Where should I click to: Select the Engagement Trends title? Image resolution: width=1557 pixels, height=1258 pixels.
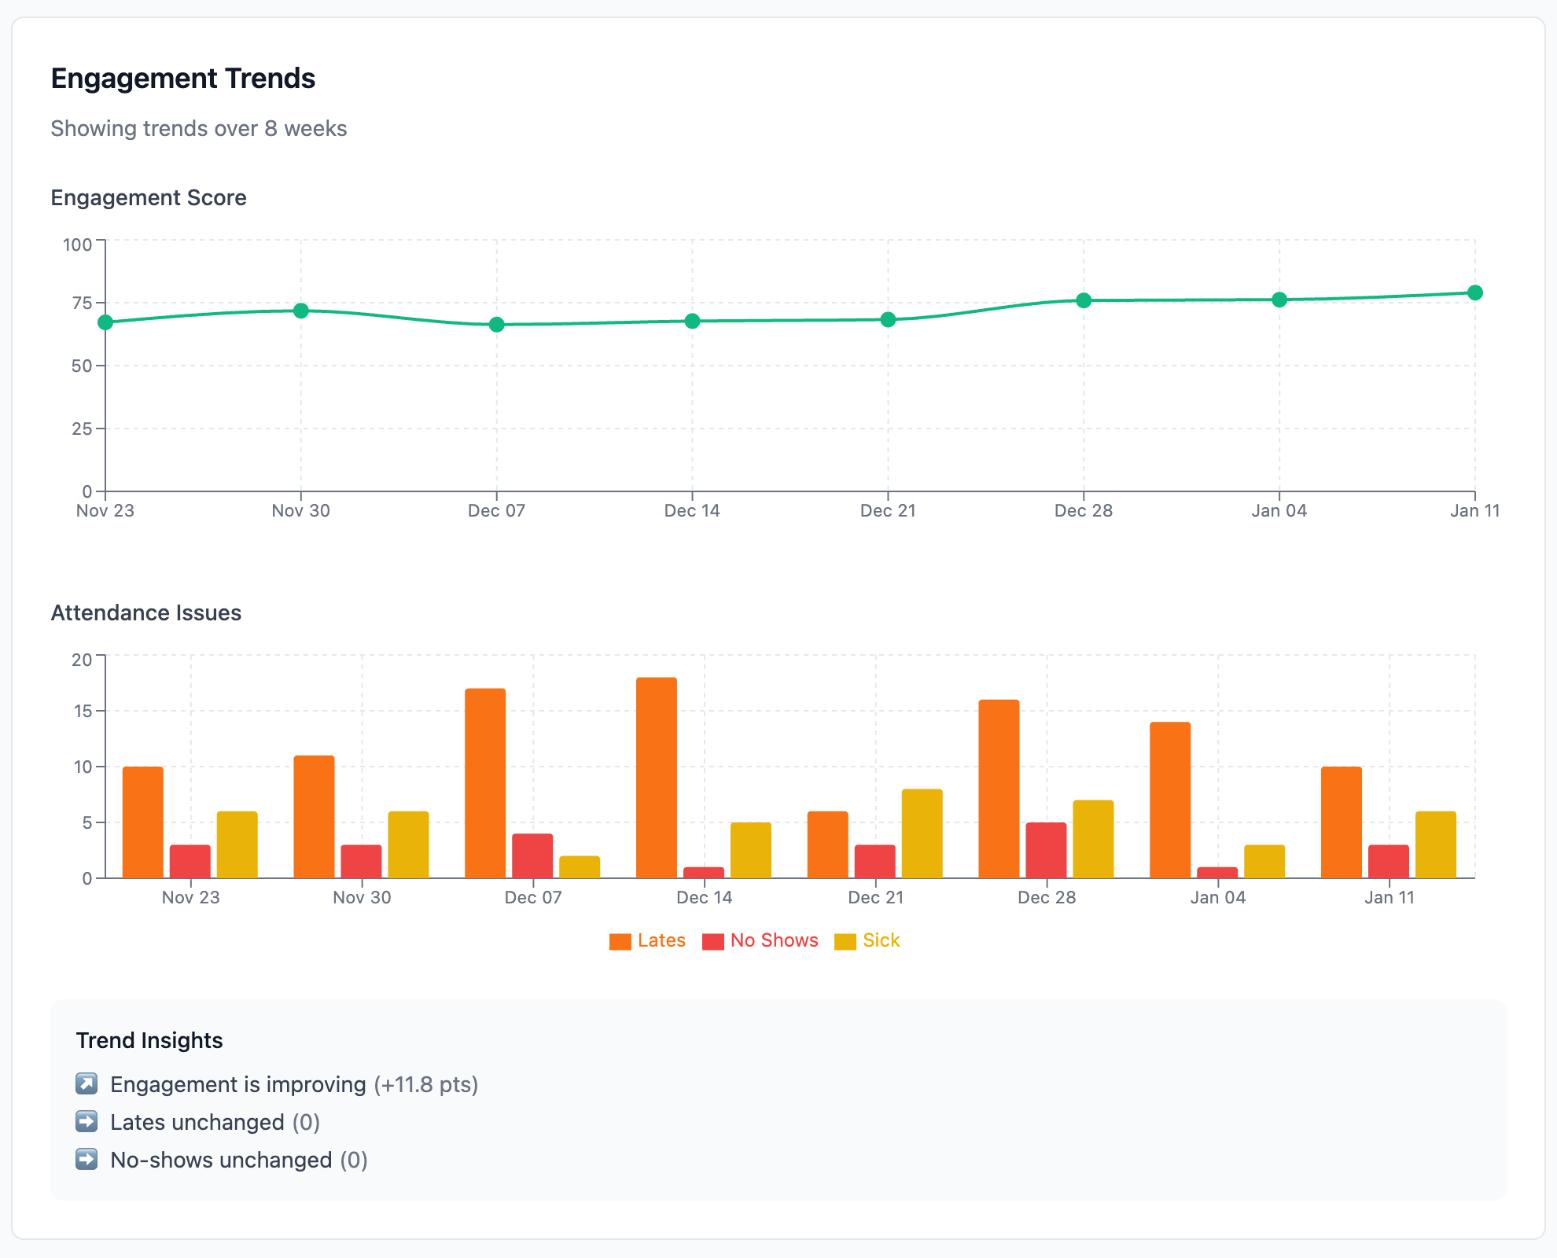183,78
